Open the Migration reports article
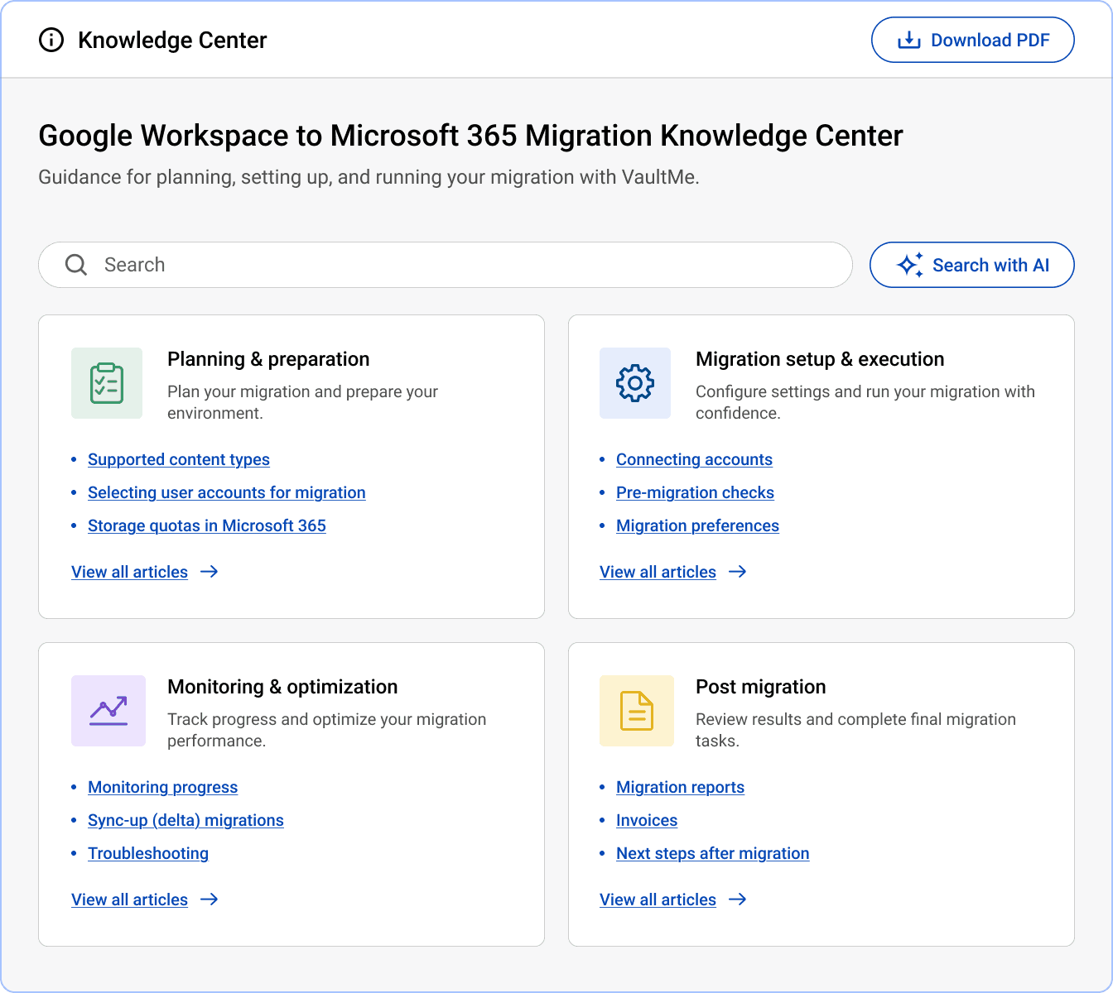 pos(680,787)
